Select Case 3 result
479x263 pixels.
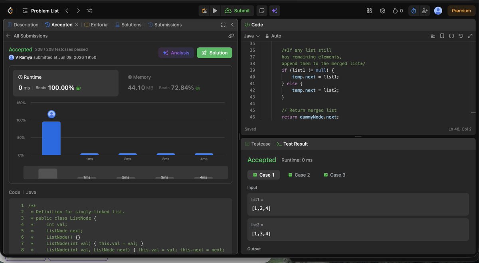click(x=335, y=175)
